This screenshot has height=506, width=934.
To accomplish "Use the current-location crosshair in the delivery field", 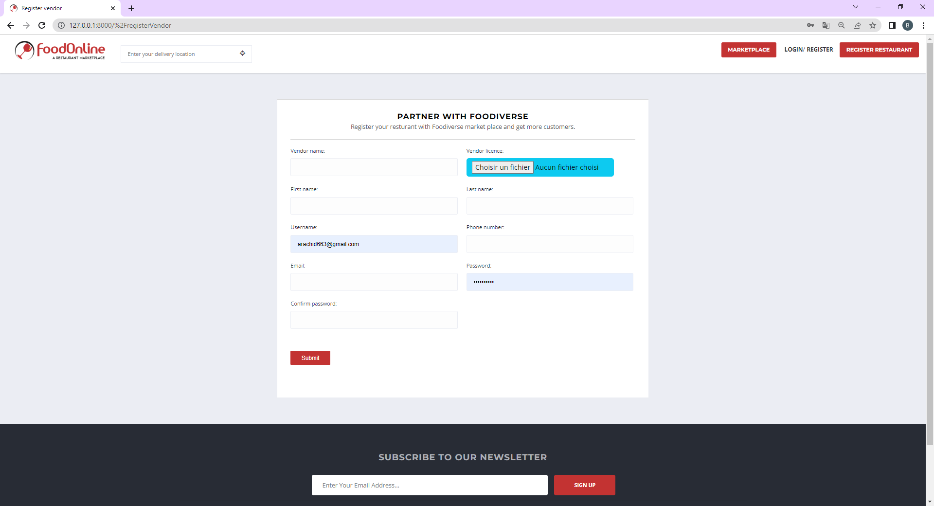I will [243, 54].
